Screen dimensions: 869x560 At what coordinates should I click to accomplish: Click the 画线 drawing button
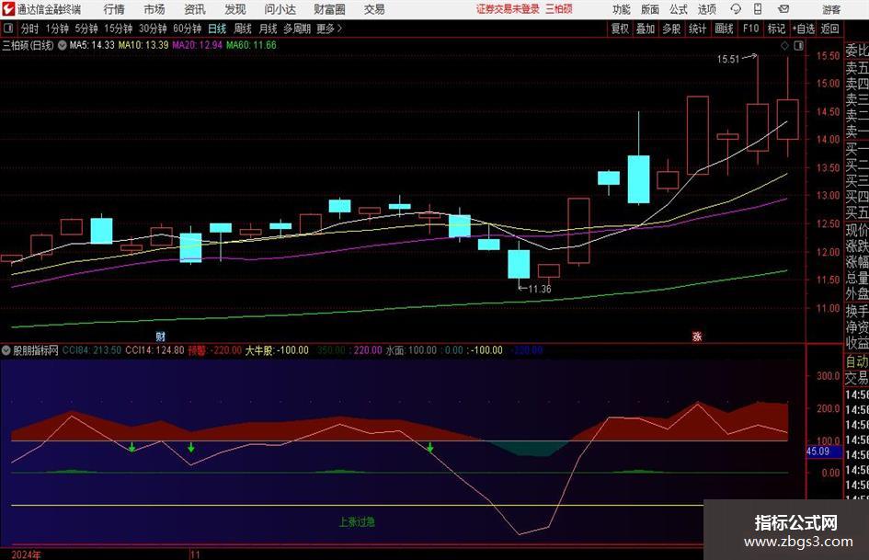(724, 29)
